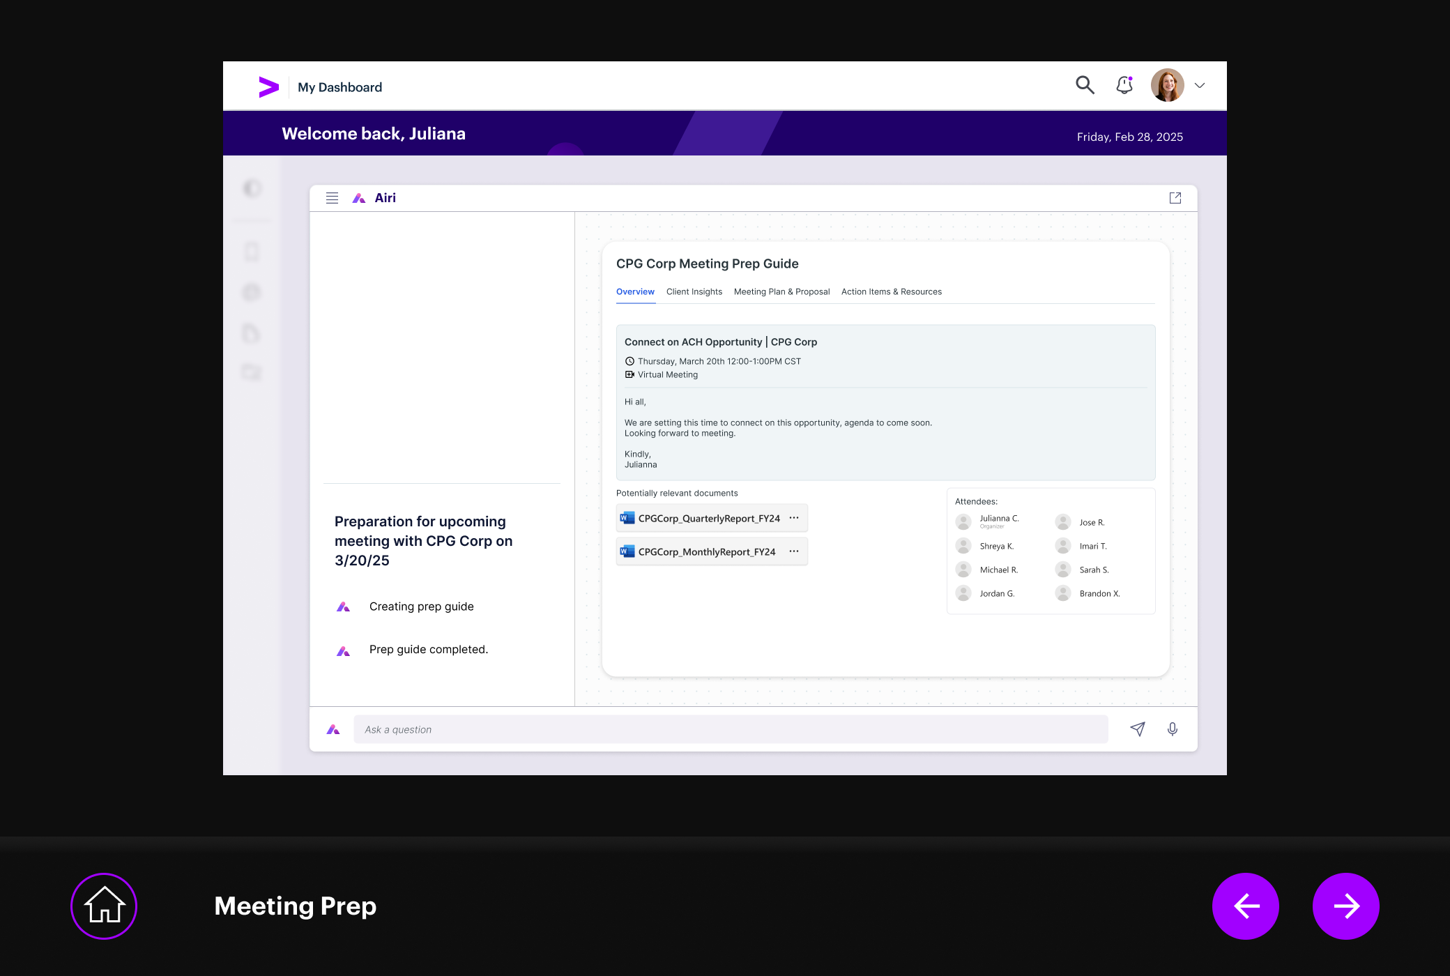Click the Accenture logo in header
This screenshot has width=1450, height=976.
click(268, 87)
